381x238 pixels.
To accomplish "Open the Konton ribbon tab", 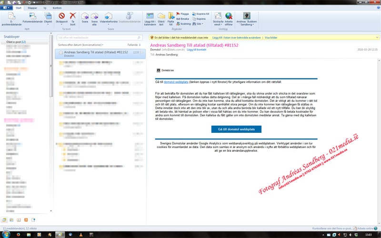I will (x=57, y=8).
